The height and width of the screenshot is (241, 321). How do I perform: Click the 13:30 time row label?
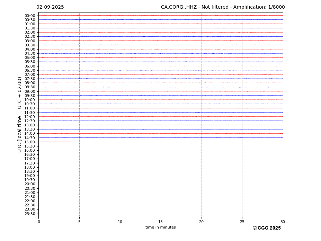click(30, 129)
